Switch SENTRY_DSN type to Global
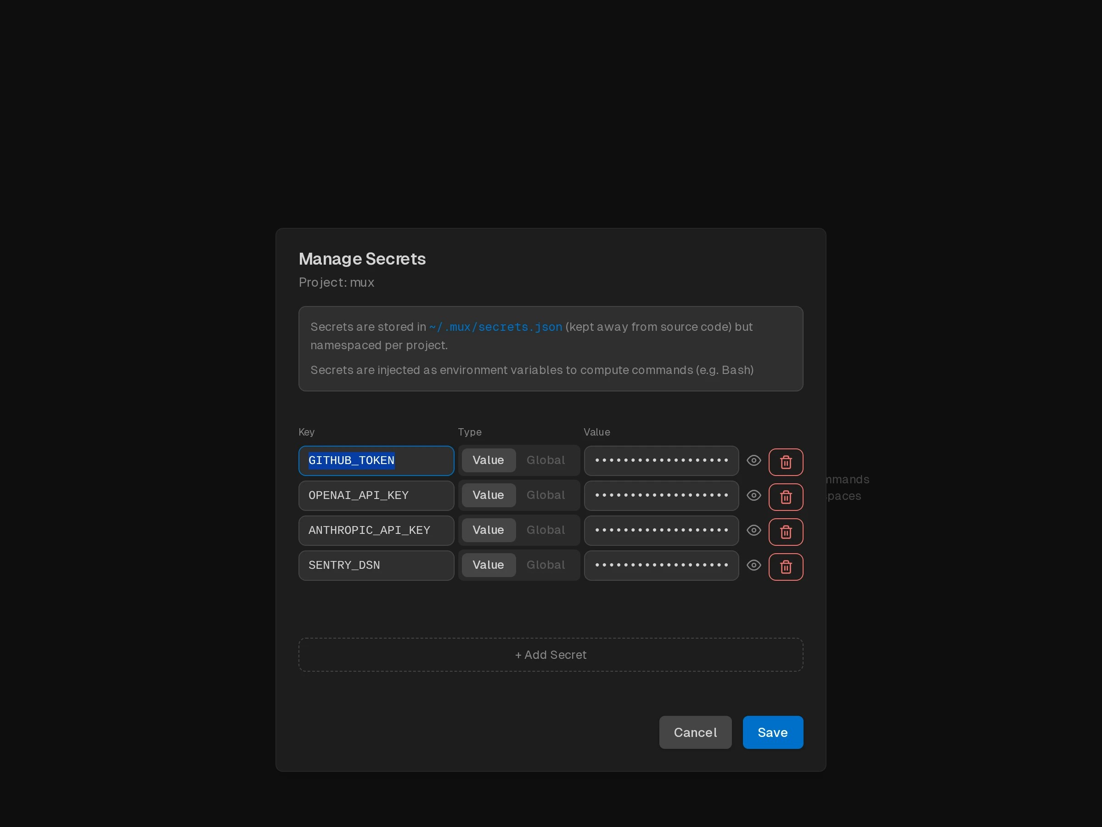 545,565
